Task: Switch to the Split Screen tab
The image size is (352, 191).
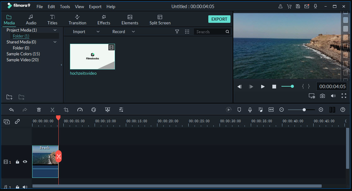Action: (160, 20)
